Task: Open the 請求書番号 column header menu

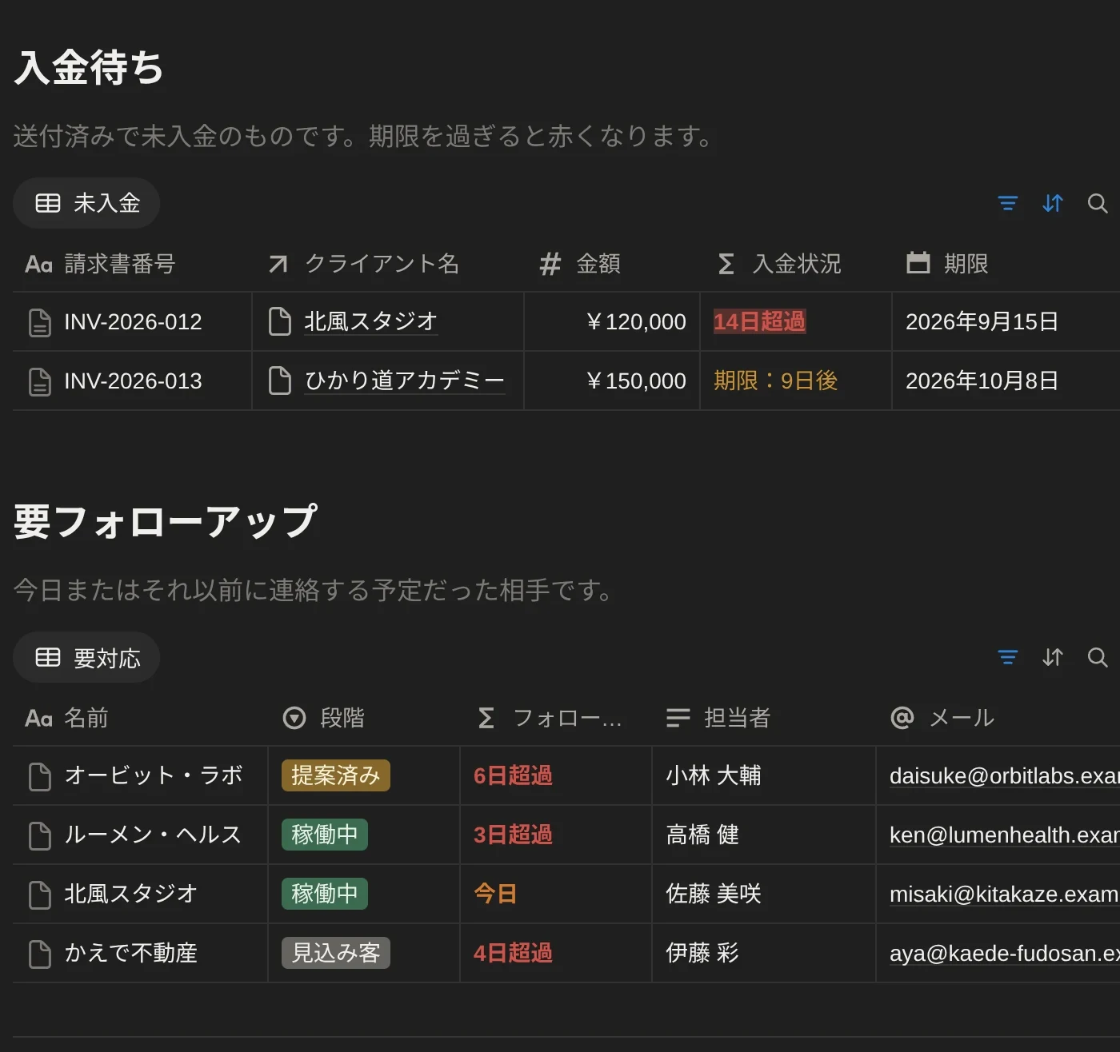Action: (x=132, y=264)
